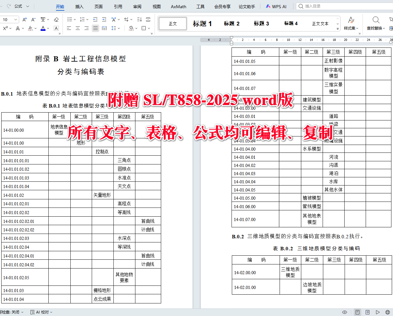This screenshot has height=316, width=393.
Task: Switch to page layout view
Action: click(358, 312)
